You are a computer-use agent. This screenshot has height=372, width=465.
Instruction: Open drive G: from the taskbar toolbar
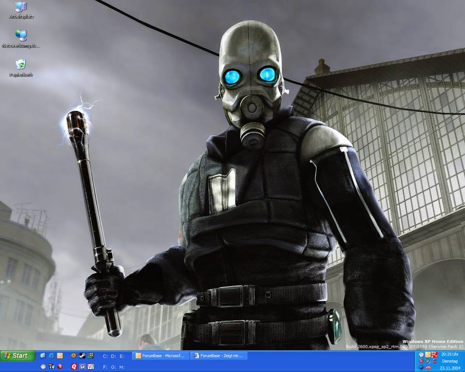coord(113,367)
